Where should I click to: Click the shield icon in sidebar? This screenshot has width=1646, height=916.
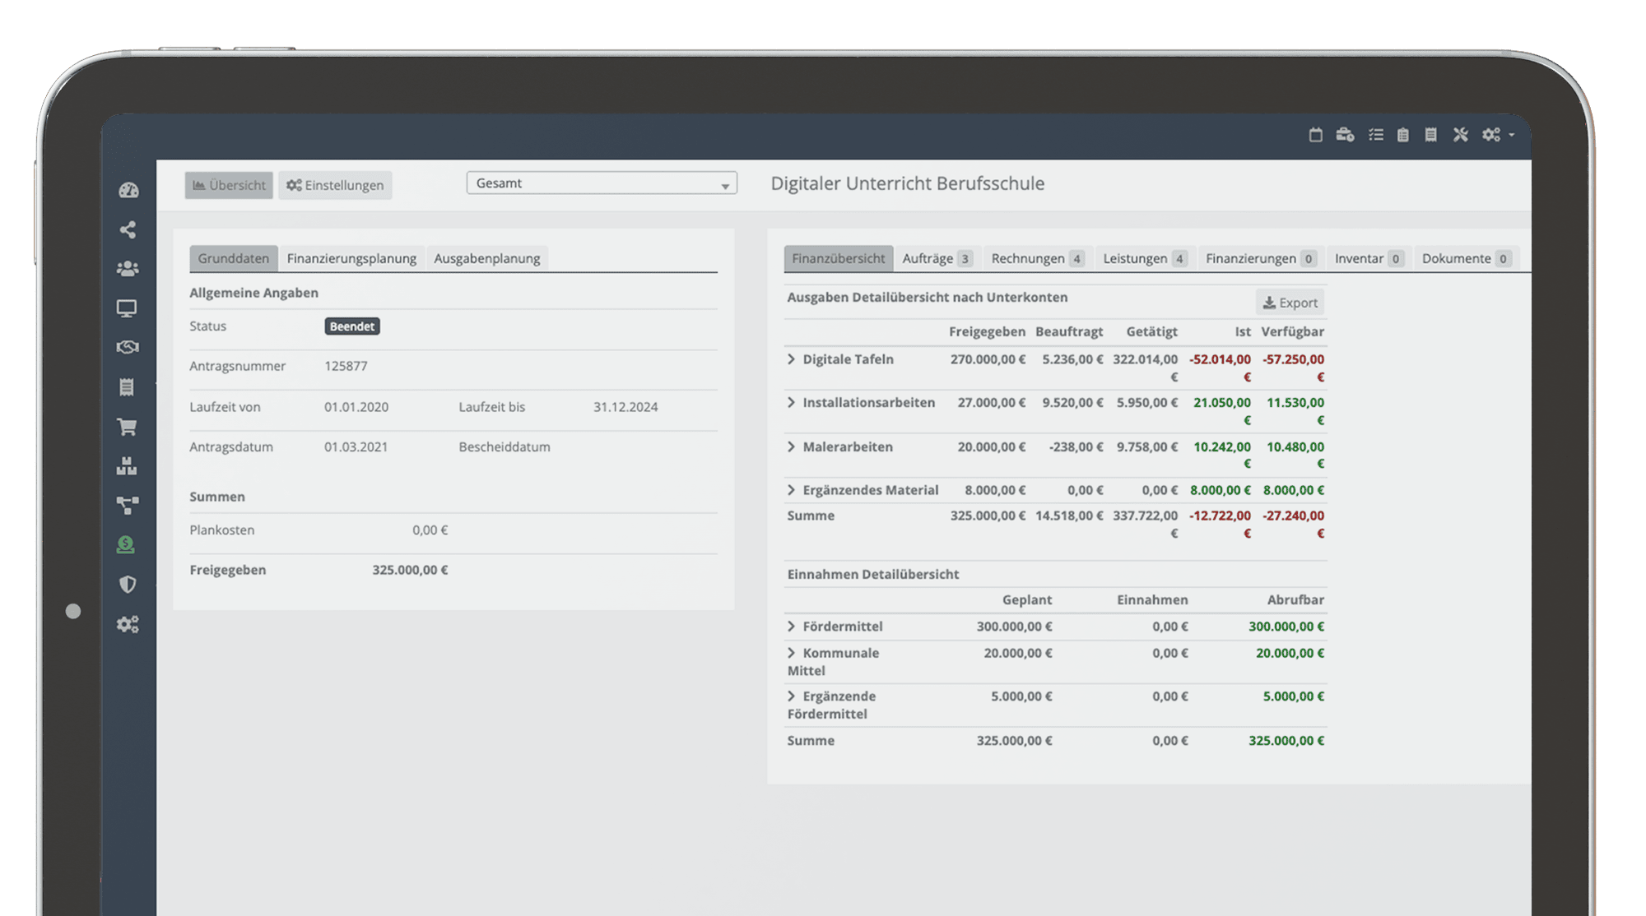pyautogui.click(x=127, y=585)
